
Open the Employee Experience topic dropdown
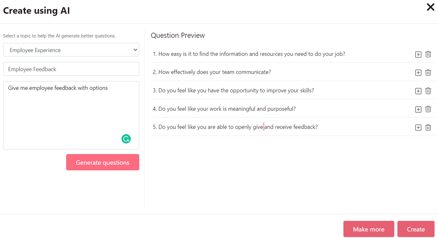click(x=71, y=50)
